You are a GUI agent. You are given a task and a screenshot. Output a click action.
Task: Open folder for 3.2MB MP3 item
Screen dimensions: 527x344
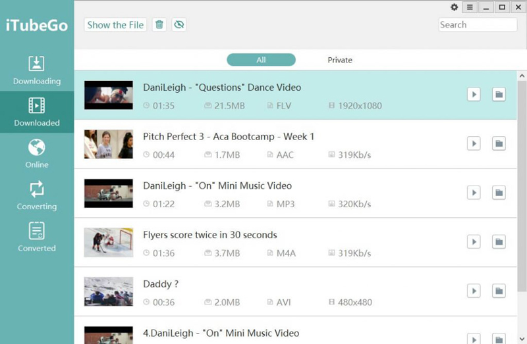click(x=499, y=193)
